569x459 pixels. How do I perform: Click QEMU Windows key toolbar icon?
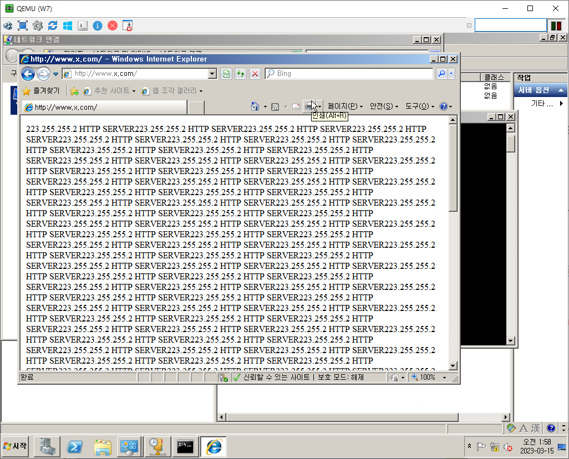(68, 25)
